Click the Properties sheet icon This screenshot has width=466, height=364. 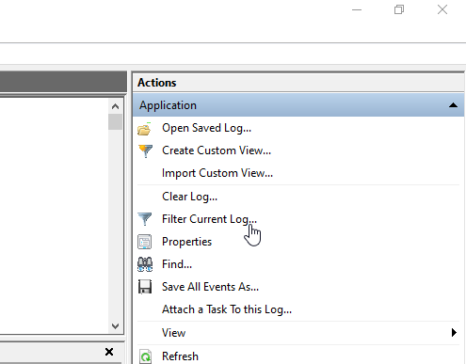144,242
